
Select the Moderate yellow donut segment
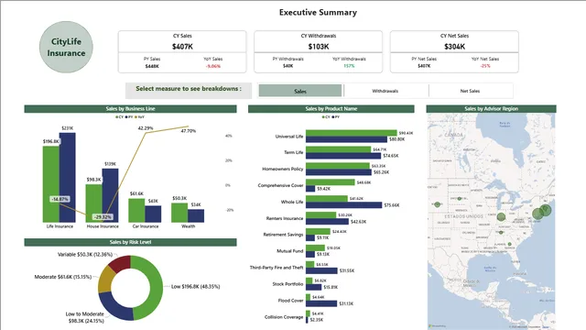[x=104, y=279]
